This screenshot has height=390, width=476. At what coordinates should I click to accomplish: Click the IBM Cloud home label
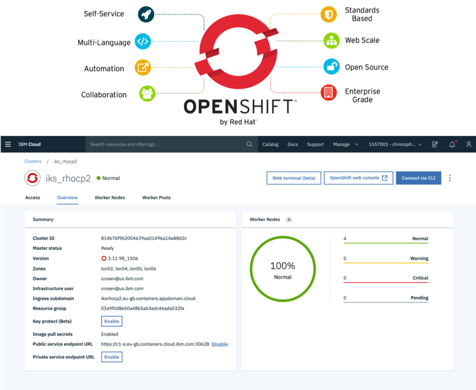coord(30,144)
